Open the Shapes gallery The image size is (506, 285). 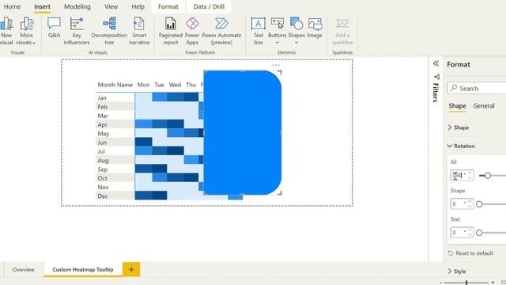296,31
